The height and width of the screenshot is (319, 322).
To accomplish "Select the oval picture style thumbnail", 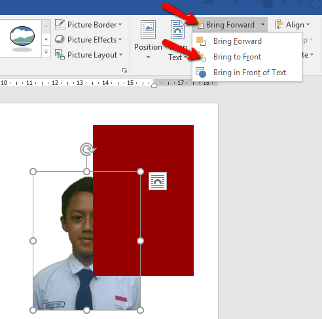I will [x=22, y=39].
